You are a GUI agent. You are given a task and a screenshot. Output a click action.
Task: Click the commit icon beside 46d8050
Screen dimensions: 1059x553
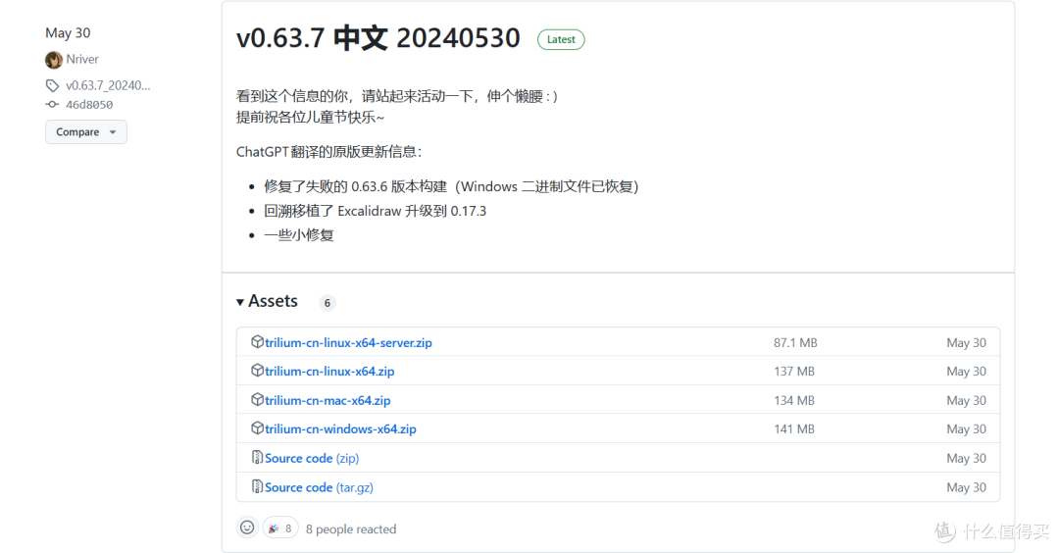pyautogui.click(x=52, y=105)
